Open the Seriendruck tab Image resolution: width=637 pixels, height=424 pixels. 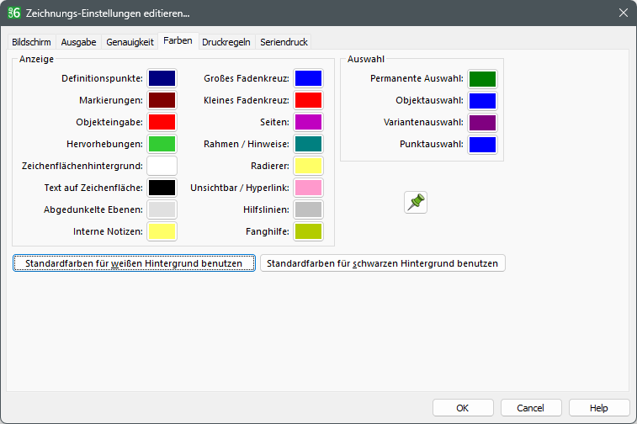tap(284, 42)
